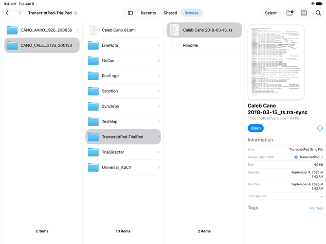Click the Sanction folder icon
Screen dimensions: 326x244
[x=93, y=91]
